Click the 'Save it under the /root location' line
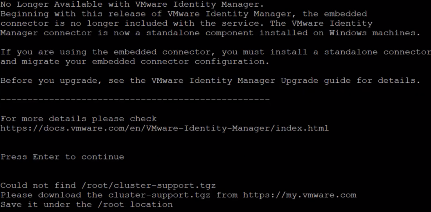This screenshot has width=431, height=212. pos(87,204)
